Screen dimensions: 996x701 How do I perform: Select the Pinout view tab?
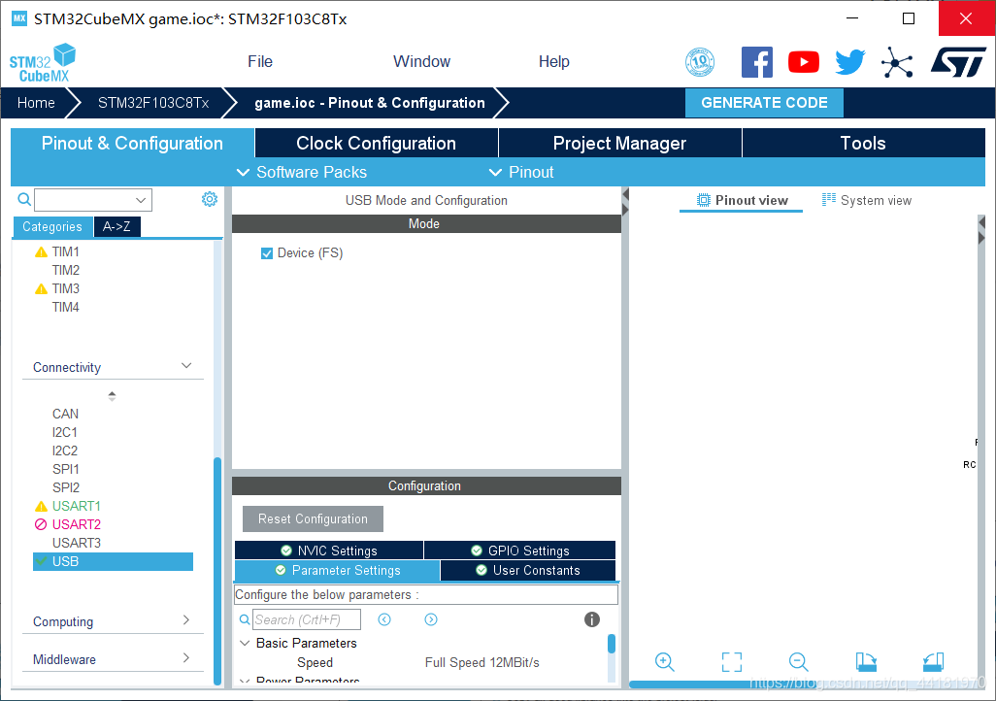point(742,200)
